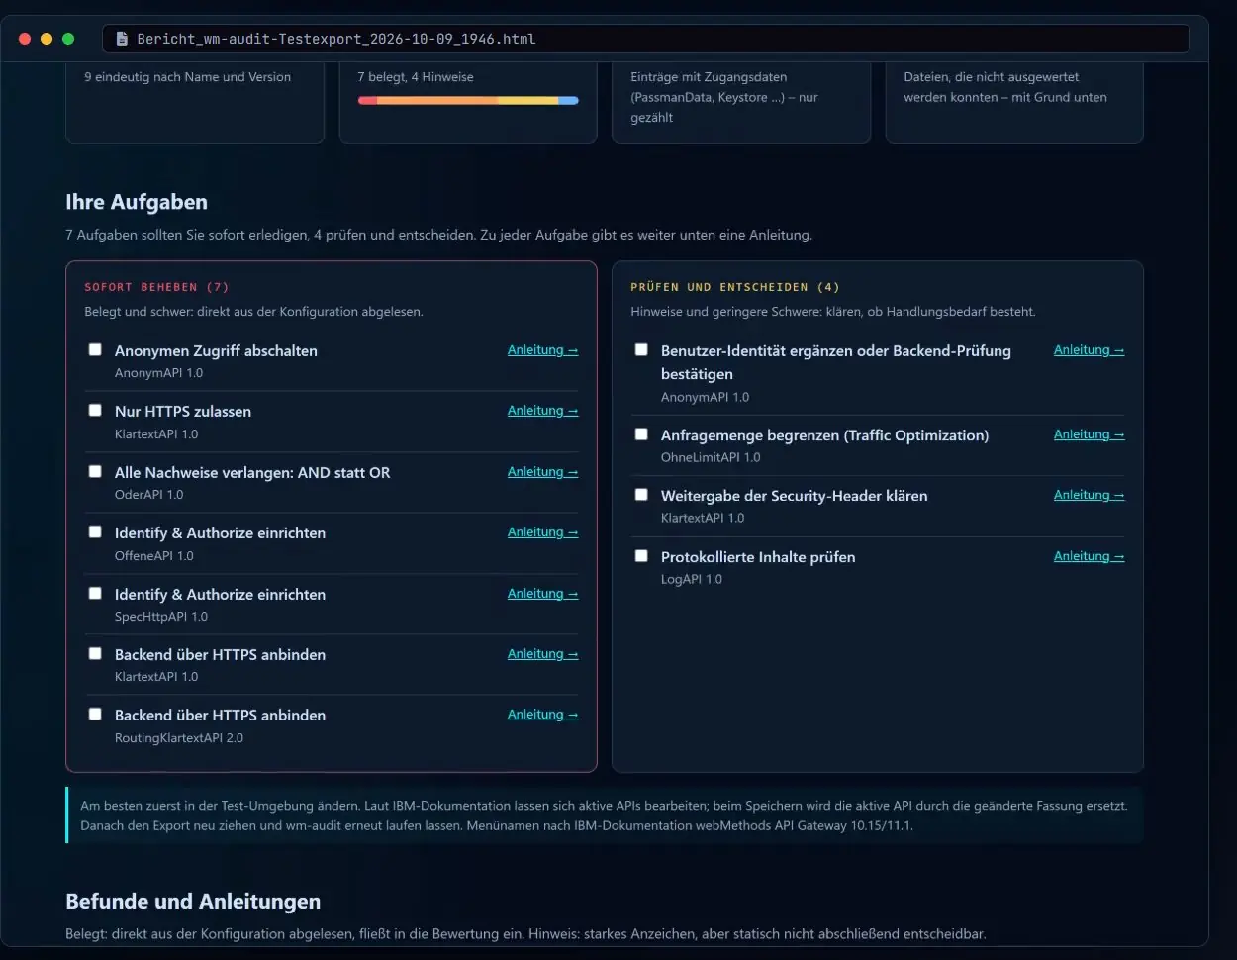Image resolution: width=1237 pixels, height=960 pixels.
Task: Click the text '7 belegt, 4 Hinweise'
Action: 416,77
